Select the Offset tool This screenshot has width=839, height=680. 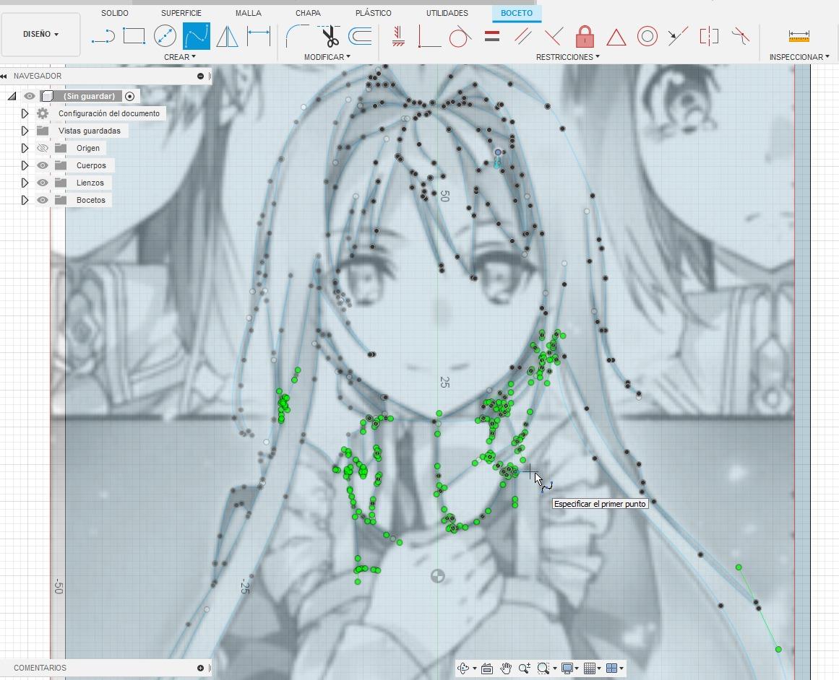pyautogui.click(x=360, y=36)
